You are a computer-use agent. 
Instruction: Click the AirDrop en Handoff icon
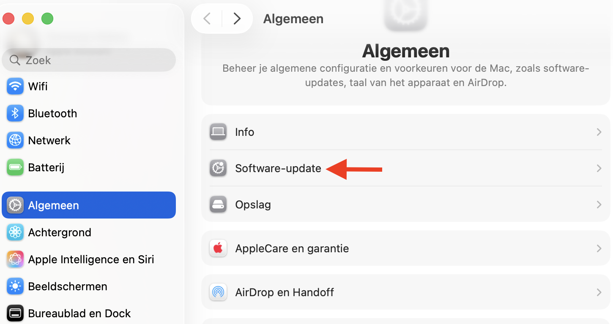click(218, 292)
